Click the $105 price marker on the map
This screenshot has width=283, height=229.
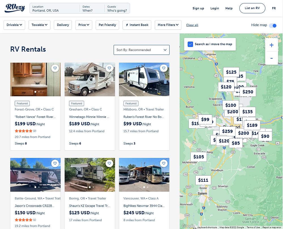199,157
